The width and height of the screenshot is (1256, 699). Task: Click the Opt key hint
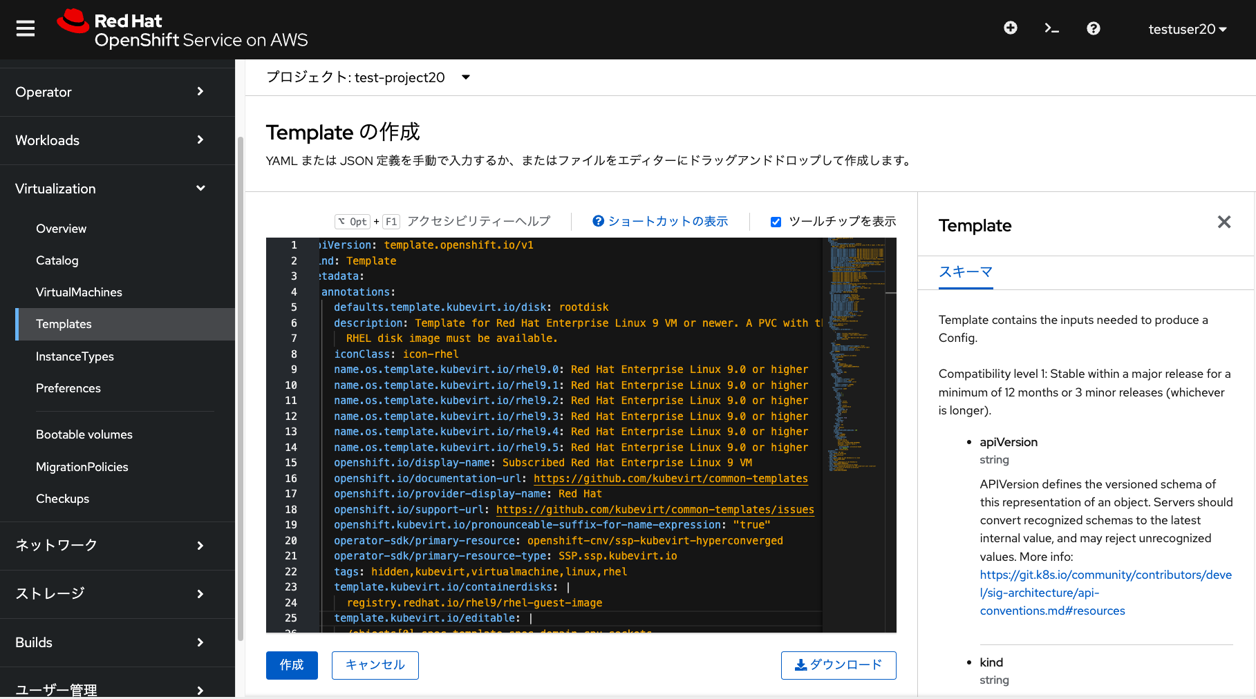(x=353, y=222)
